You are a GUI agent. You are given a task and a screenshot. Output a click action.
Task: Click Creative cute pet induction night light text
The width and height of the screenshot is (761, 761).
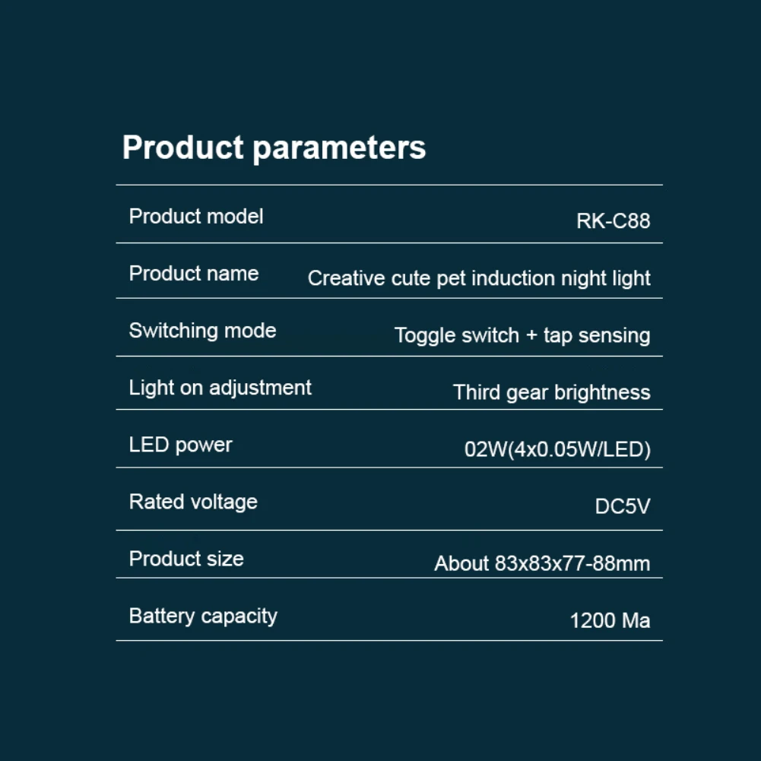pyautogui.click(x=478, y=279)
